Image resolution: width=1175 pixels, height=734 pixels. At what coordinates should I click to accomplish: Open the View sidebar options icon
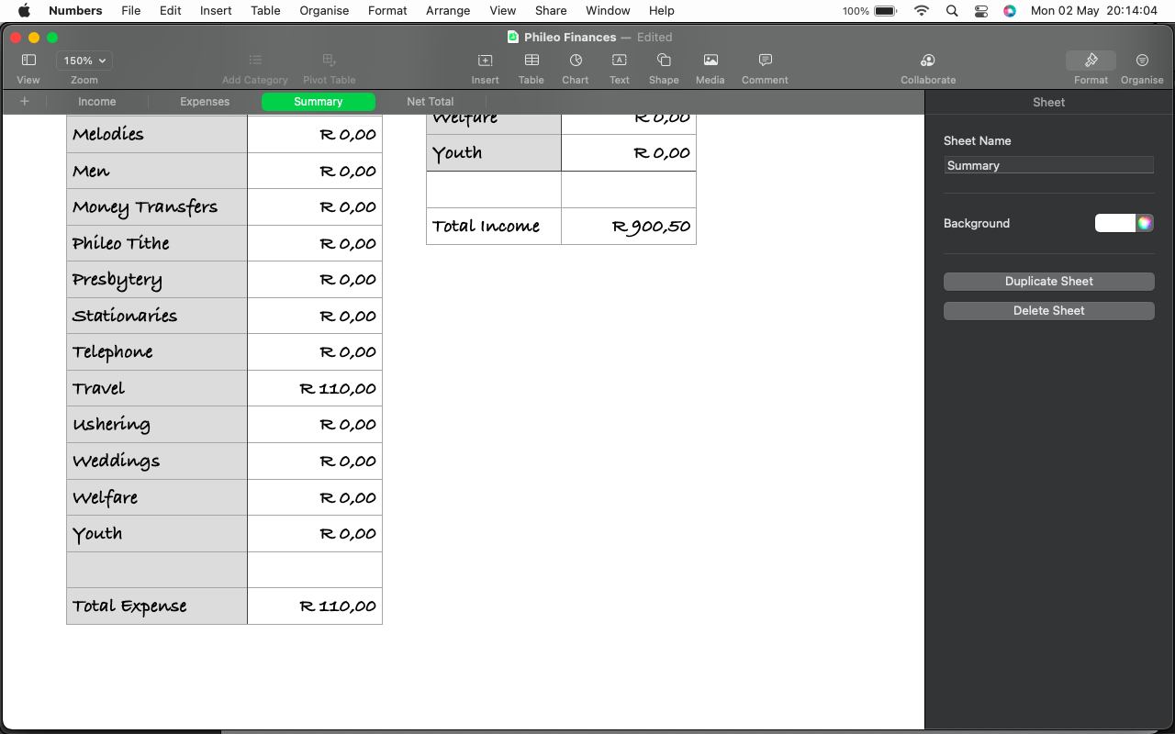point(28,61)
